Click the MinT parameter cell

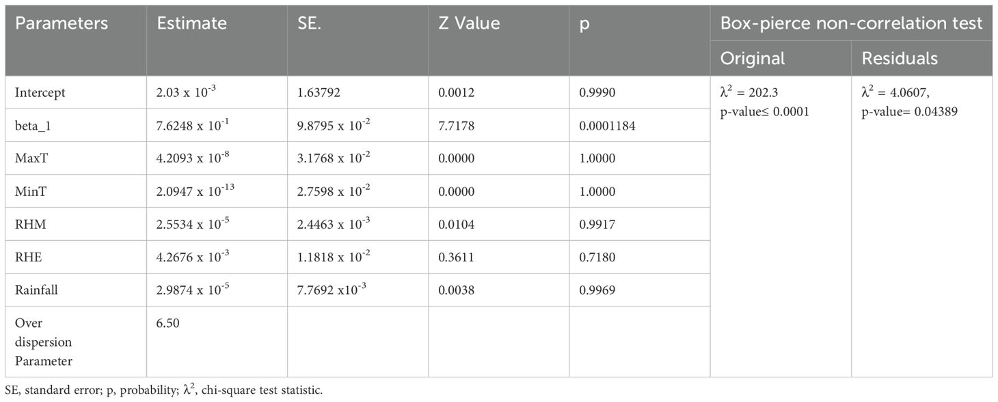point(31,191)
